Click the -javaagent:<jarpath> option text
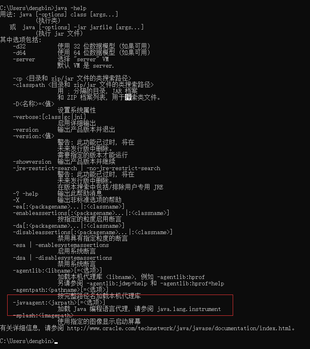 point(59,303)
